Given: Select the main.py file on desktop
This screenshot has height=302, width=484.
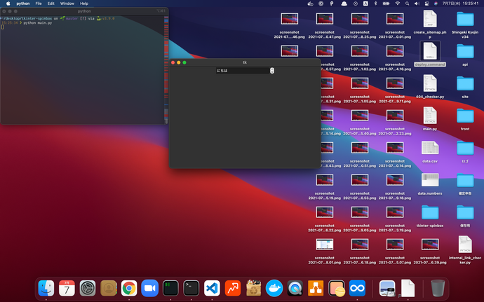Looking at the screenshot, I should (x=430, y=118).
